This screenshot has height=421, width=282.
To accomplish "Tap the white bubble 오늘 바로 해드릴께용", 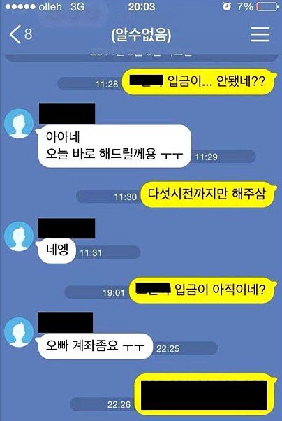I will click(114, 146).
